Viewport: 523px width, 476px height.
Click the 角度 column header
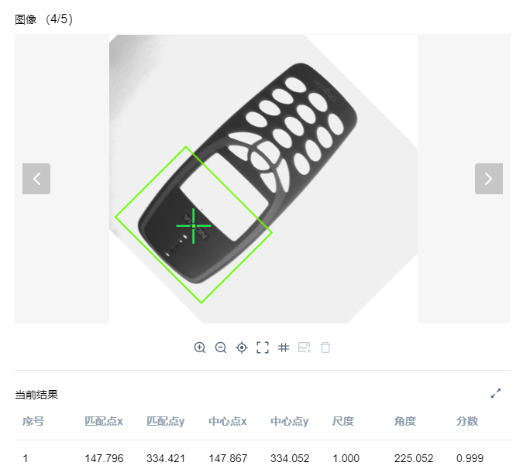click(x=405, y=421)
